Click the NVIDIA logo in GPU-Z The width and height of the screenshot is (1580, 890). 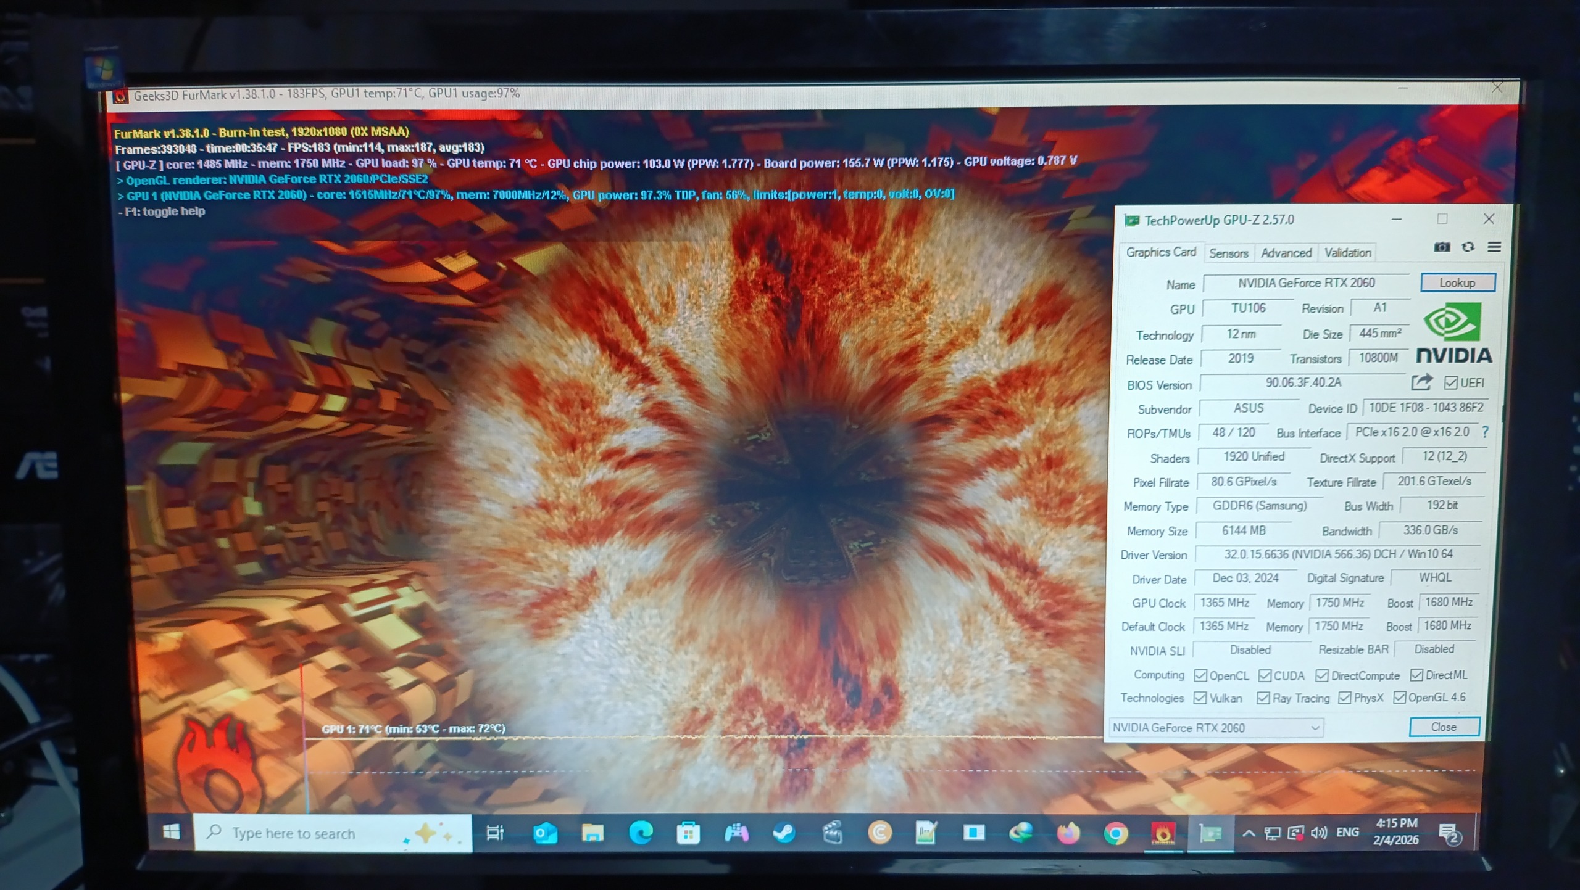click(x=1453, y=333)
